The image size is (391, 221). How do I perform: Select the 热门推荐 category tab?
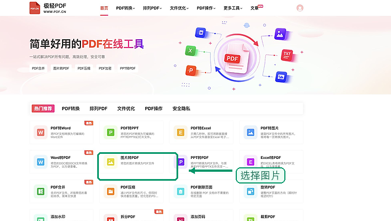(43, 109)
